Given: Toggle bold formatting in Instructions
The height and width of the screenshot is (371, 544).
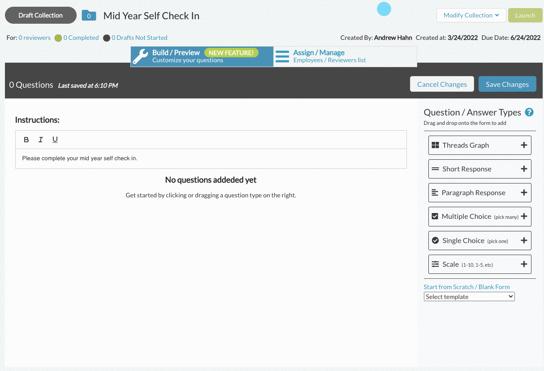Looking at the screenshot, I should (26, 140).
